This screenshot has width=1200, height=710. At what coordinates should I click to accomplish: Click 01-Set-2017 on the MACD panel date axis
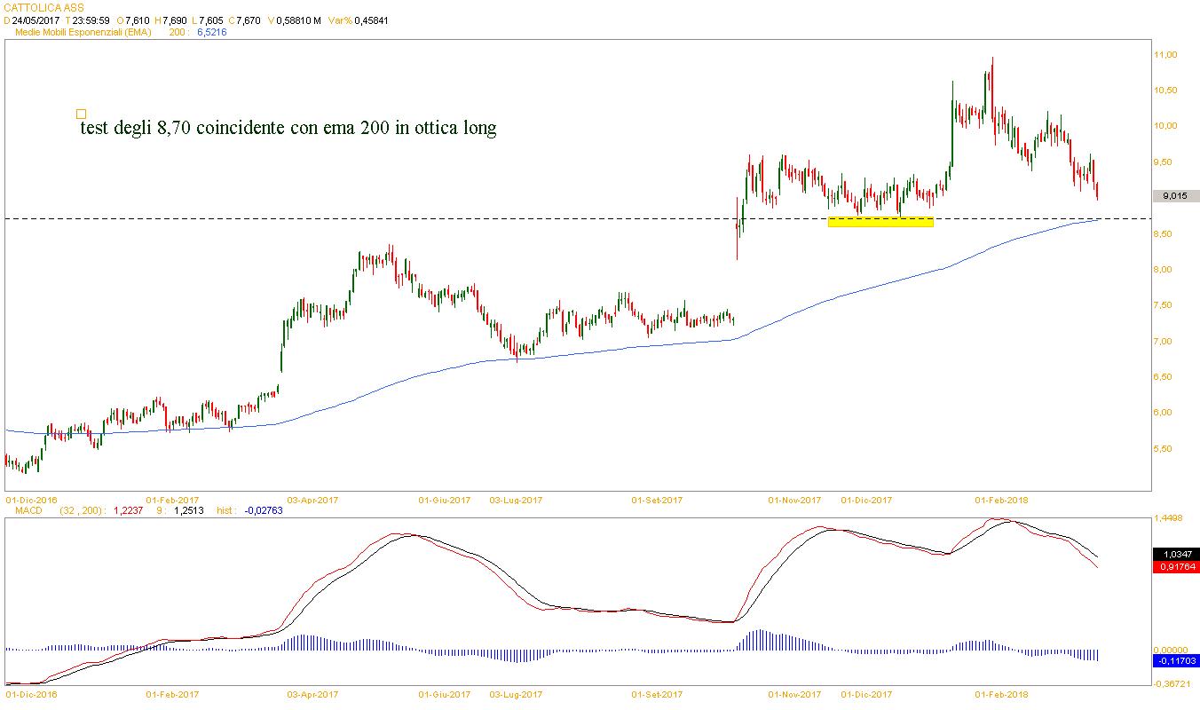coord(657,694)
